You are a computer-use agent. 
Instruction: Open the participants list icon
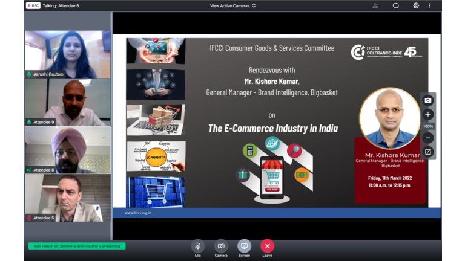tap(375, 5)
